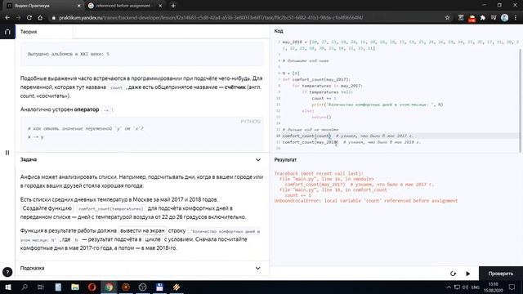
Task: Go forward in browser history
Action: [18, 18]
